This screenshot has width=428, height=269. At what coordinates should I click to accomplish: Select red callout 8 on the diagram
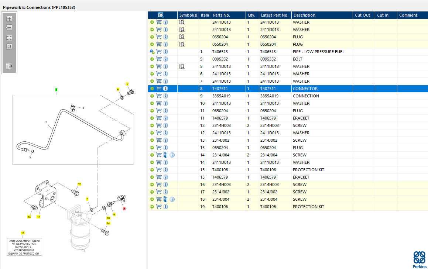point(124,209)
